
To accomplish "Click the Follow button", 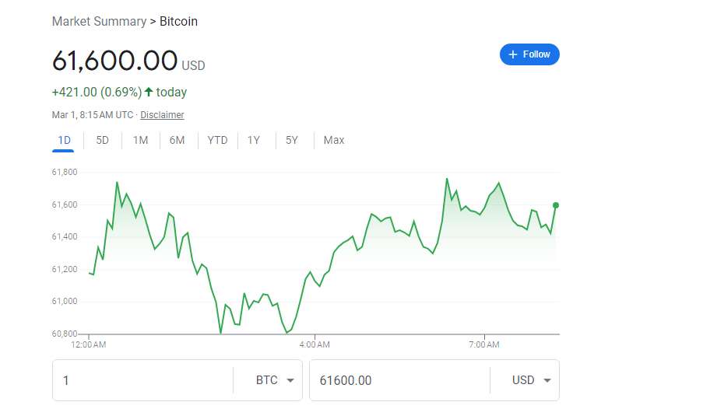I will (529, 54).
